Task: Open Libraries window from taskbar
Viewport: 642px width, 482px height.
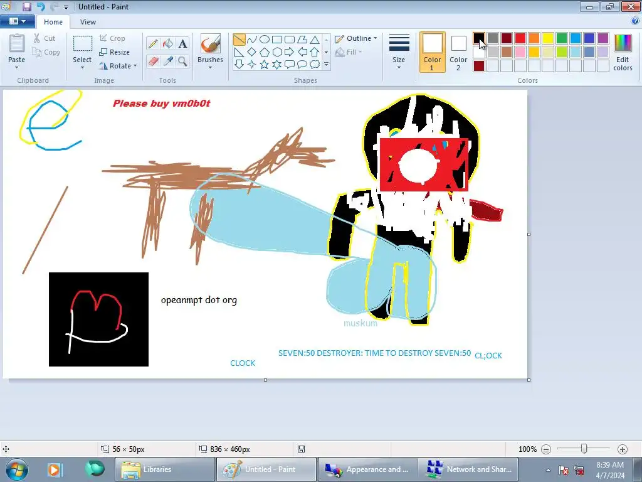Action: point(165,469)
